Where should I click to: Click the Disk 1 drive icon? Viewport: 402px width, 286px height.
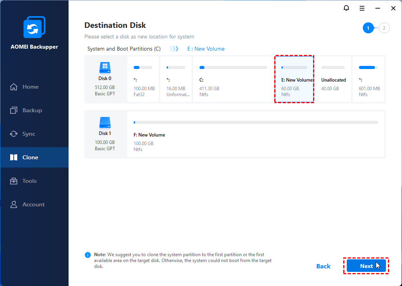point(105,122)
